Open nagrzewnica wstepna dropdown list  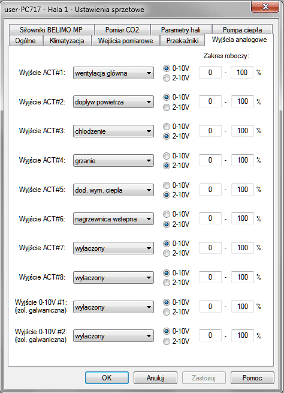point(113,219)
